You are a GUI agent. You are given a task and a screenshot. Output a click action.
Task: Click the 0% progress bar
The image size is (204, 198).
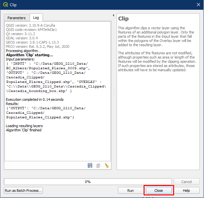(x=88, y=182)
